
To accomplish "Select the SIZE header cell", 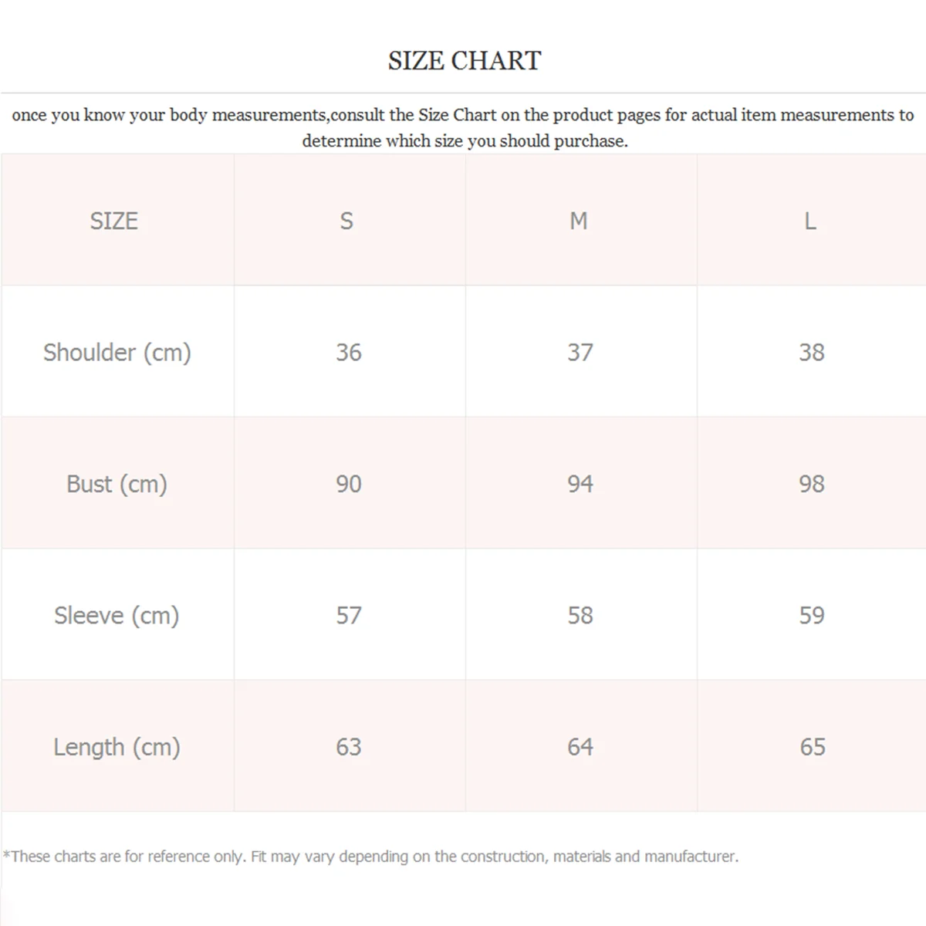I will (x=114, y=221).
